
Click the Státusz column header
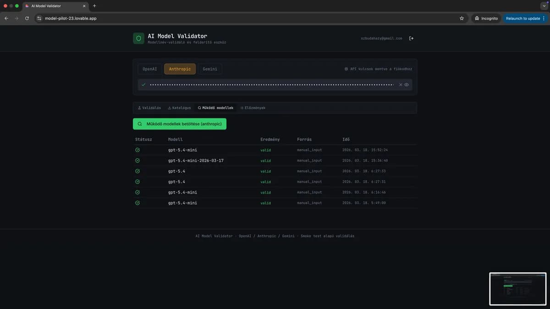(143, 139)
